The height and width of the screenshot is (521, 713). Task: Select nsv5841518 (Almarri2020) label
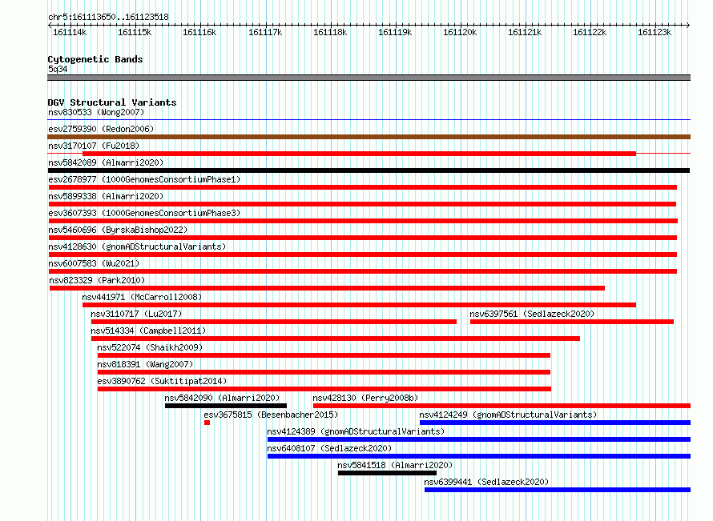pos(395,465)
